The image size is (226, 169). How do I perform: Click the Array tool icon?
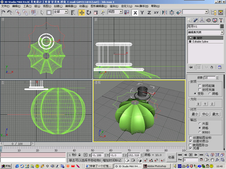point(171,13)
